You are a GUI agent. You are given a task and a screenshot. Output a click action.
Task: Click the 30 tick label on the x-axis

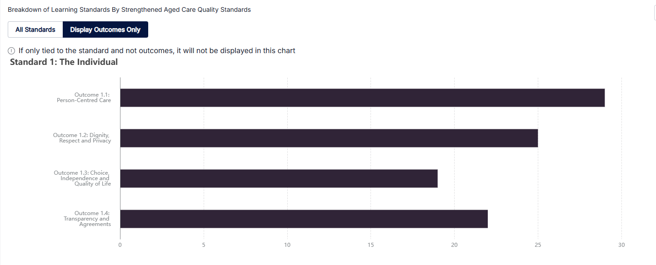point(621,245)
